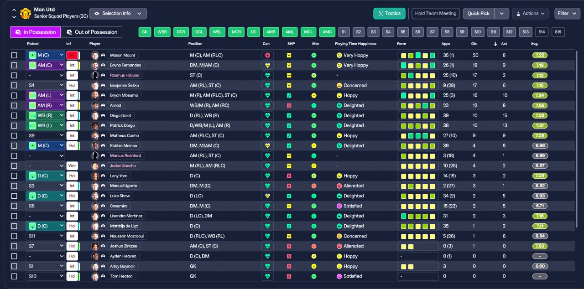Image resolution: width=584 pixels, height=289 pixels.
Task: Click Benjamin Šeško's concerned face icon
Action: pyautogui.click(x=339, y=85)
